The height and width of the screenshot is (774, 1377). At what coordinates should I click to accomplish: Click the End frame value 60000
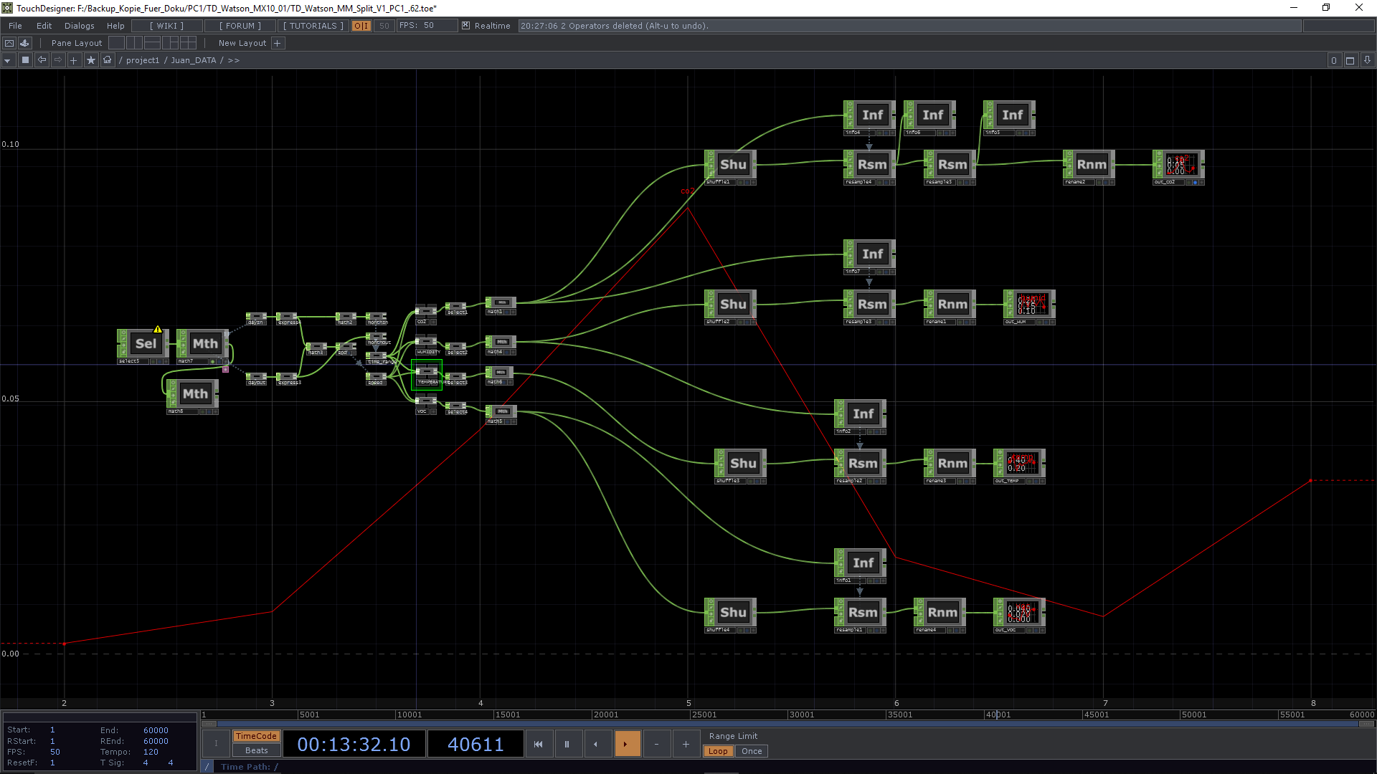point(156,730)
